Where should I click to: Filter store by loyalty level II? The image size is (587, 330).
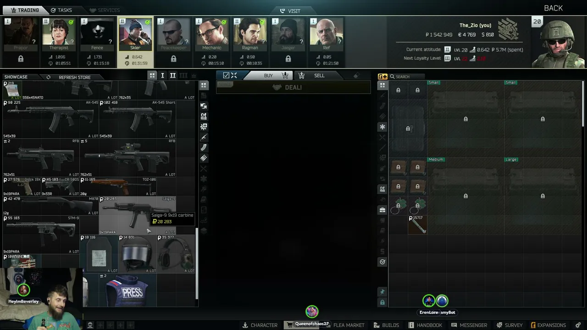172,76
